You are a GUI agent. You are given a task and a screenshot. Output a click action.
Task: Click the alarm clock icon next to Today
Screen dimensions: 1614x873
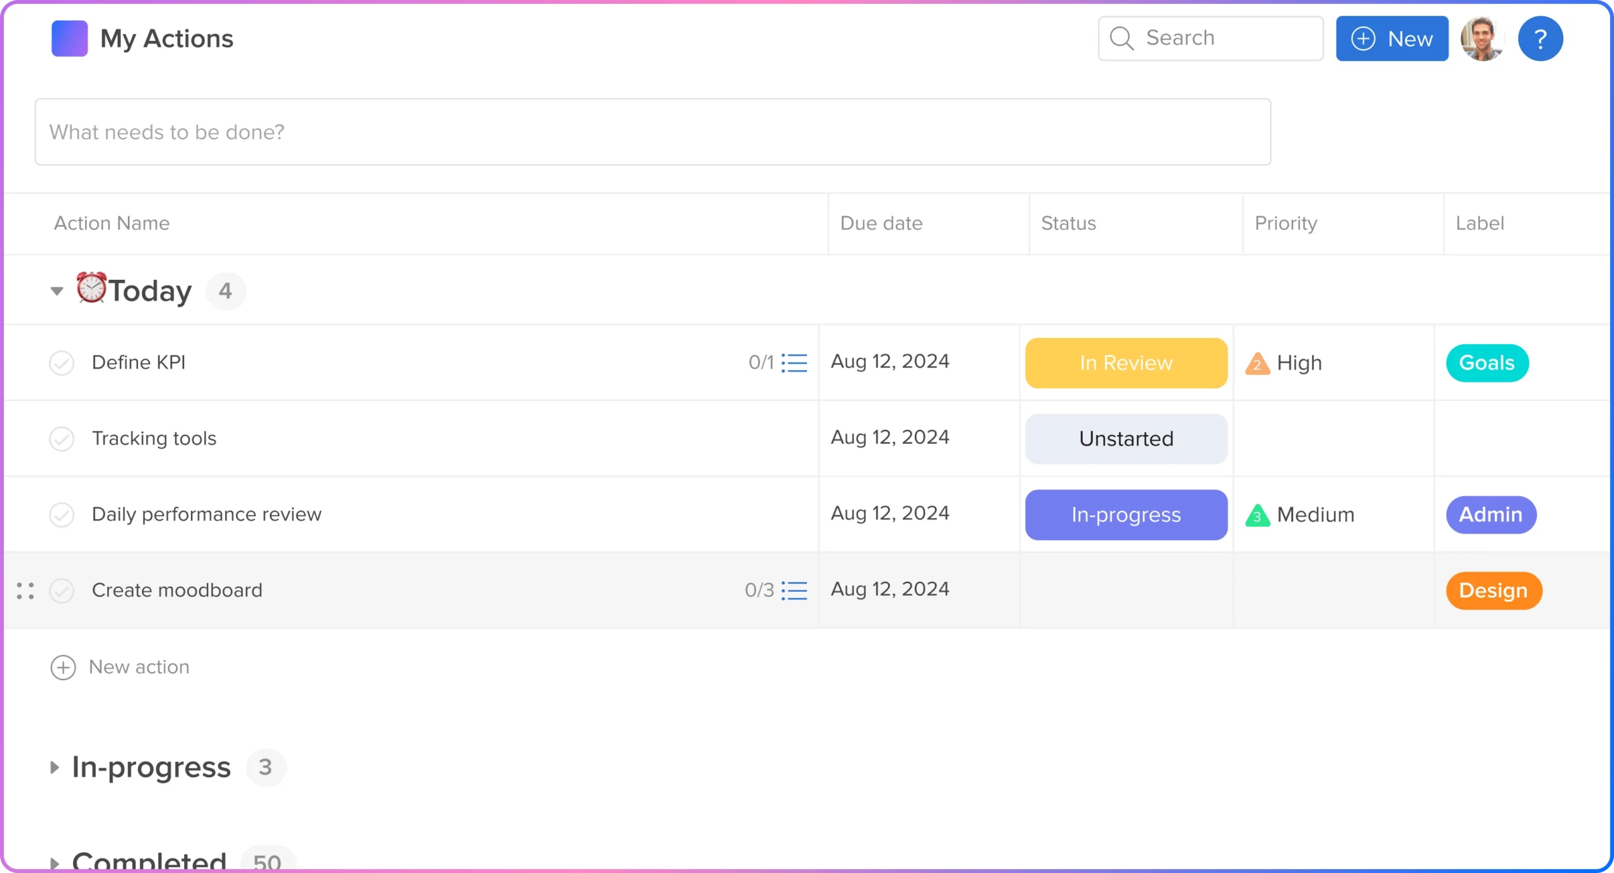pos(91,287)
